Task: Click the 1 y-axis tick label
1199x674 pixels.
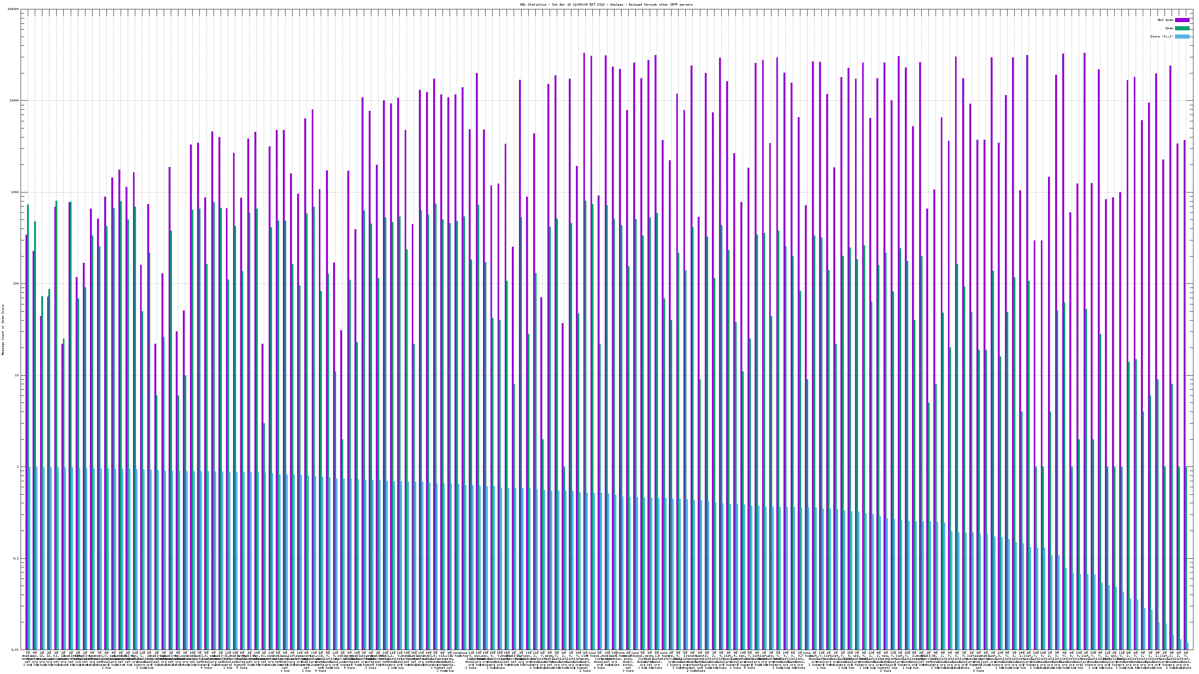Action: point(18,467)
